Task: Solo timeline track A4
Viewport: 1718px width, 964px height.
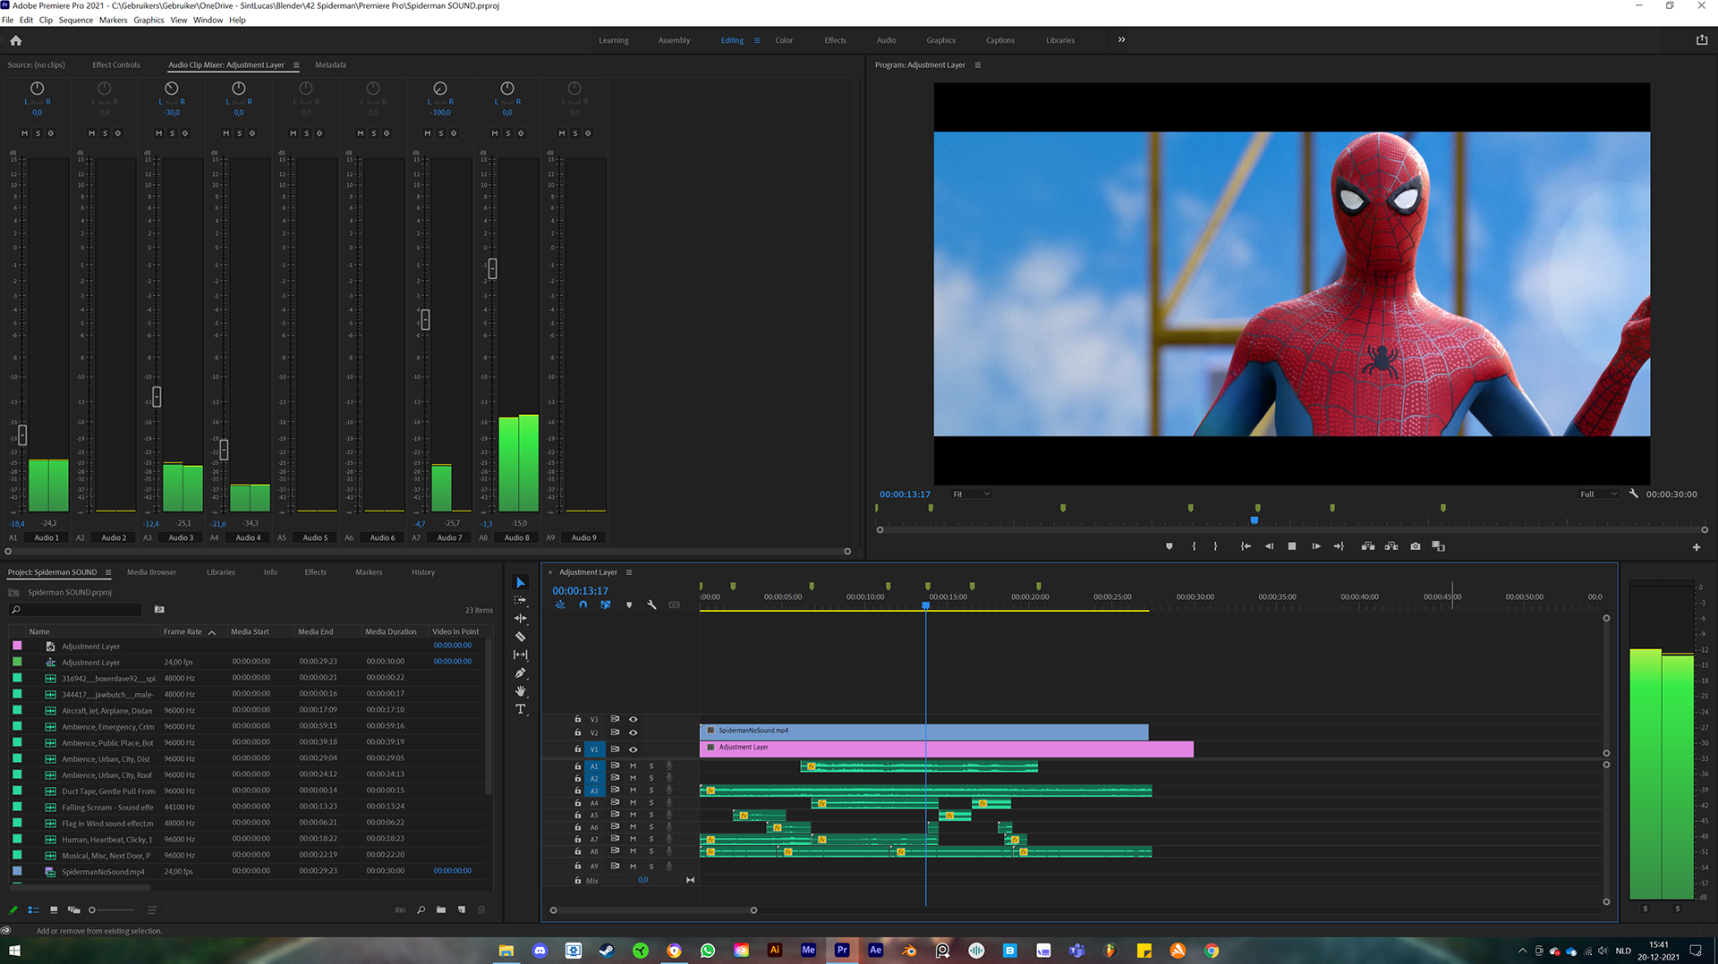Action: [x=651, y=803]
